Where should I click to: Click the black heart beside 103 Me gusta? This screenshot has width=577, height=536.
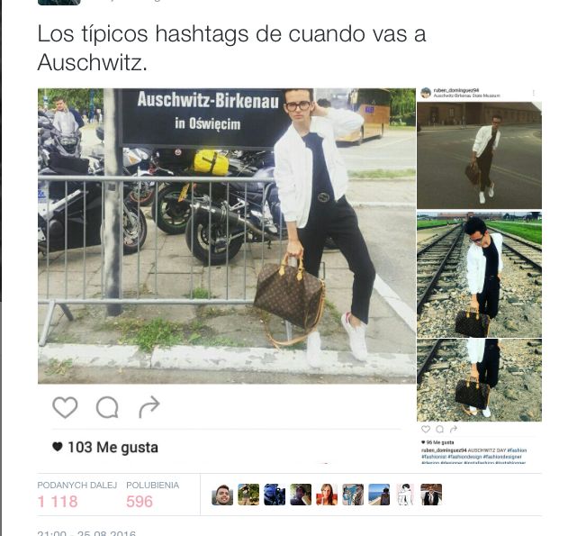pos(58,447)
